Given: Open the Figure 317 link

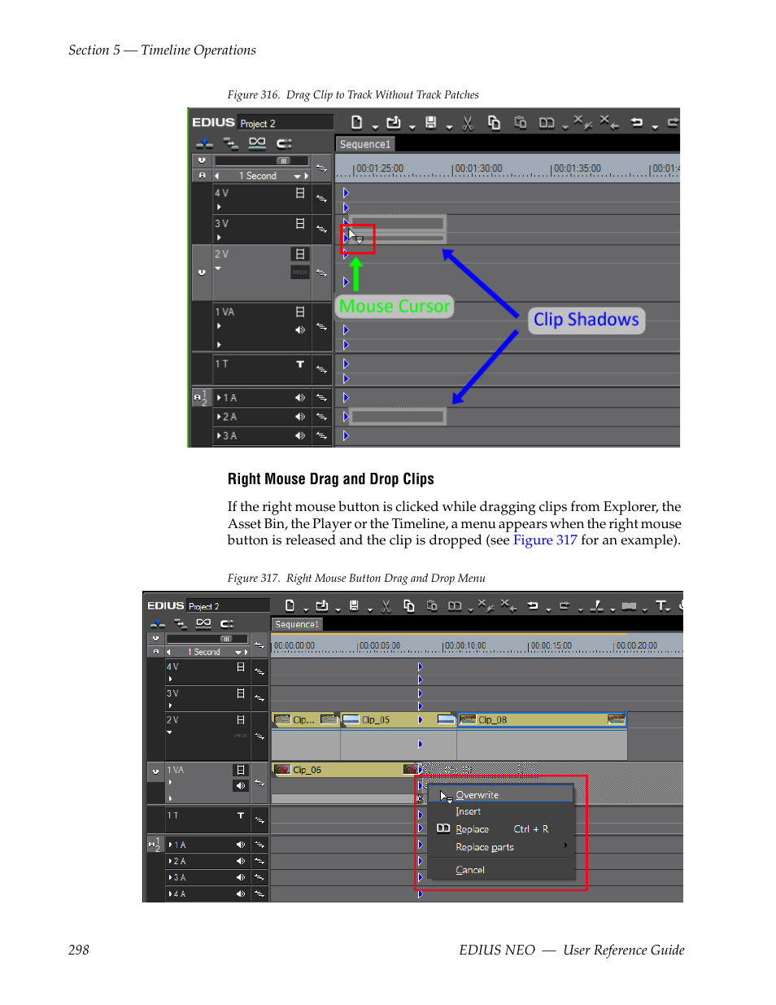Looking at the screenshot, I should [x=545, y=540].
